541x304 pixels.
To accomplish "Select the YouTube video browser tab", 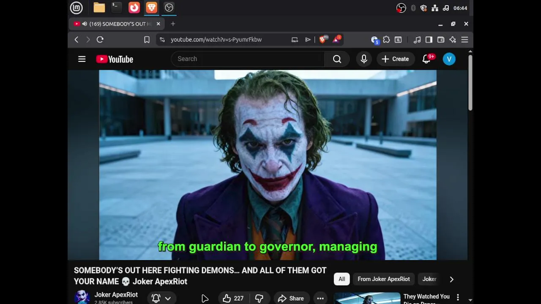I will (116, 24).
